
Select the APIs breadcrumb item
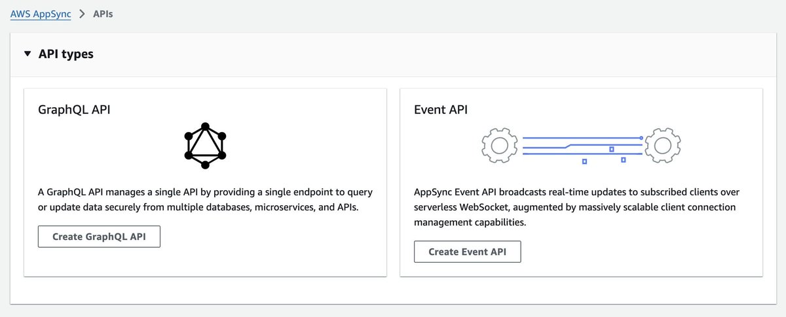pyautogui.click(x=103, y=13)
